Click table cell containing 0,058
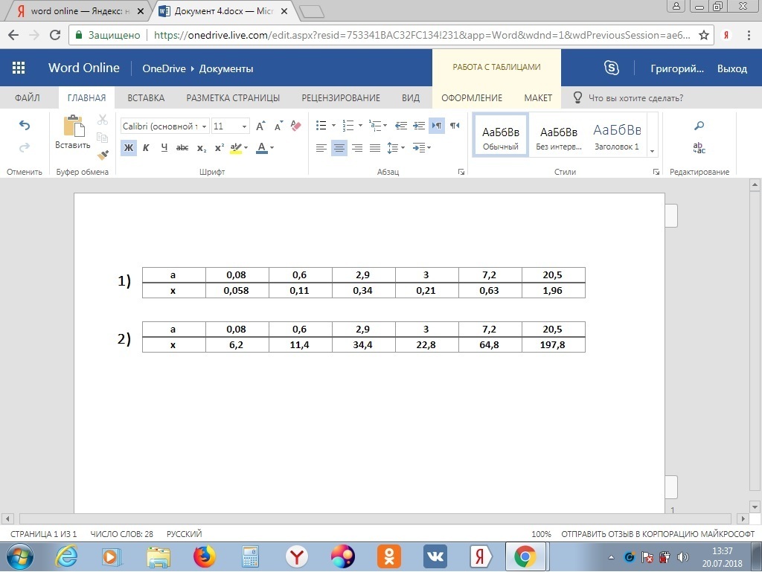The width and height of the screenshot is (762, 572). click(236, 290)
